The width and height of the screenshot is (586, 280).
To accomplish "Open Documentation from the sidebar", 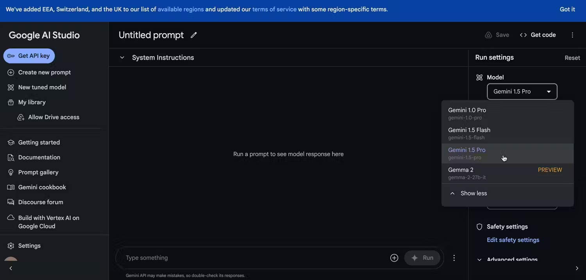I will tap(39, 157).
